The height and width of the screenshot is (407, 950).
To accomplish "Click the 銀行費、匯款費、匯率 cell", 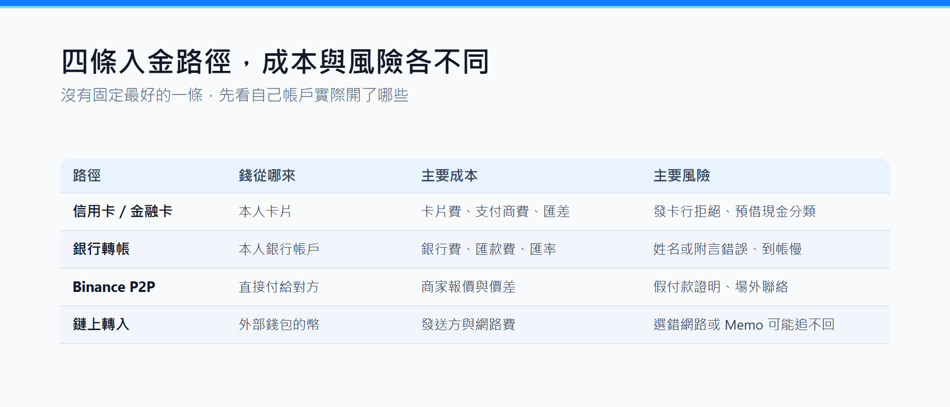I will (x=489, y=249).
